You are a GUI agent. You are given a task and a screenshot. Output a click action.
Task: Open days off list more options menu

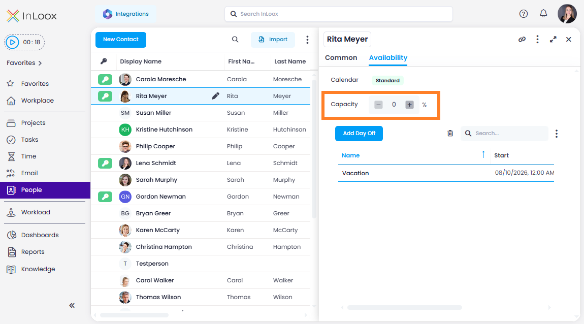pyautogui.click(x=557, y=134)
